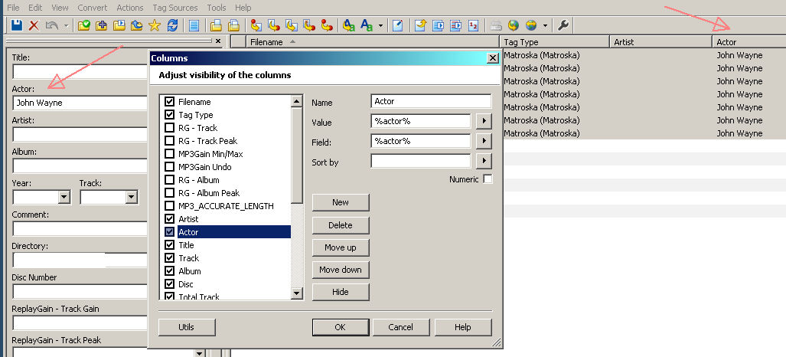
Task: Open Actions via the first Aa icon
Action: (x=349, y=25)
